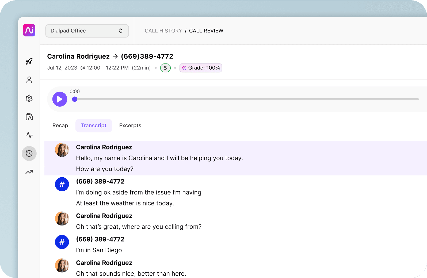427x278 pixels.
Task: Click the green badge showing 5
Action: 165,68
